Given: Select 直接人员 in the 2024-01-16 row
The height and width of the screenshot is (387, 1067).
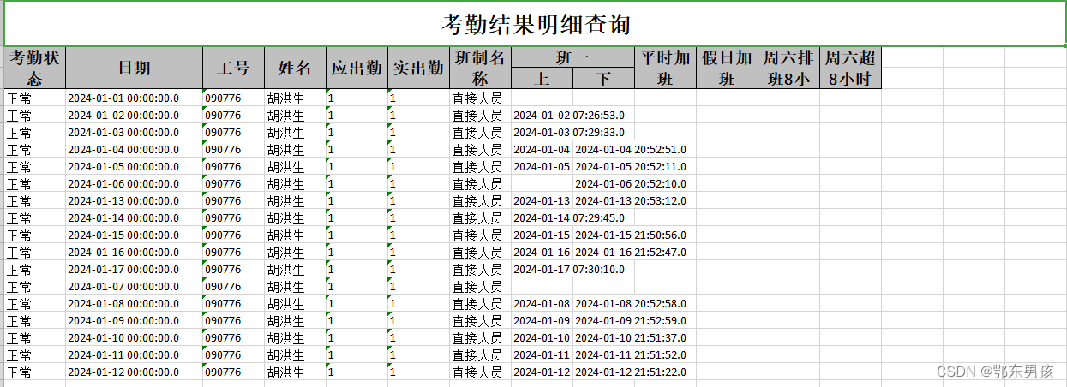Looking at the screenshot, I should click(480, 252).
